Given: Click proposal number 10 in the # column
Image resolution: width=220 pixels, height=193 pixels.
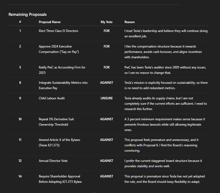Looking at the screenshot, I should [x=20, y=119].
